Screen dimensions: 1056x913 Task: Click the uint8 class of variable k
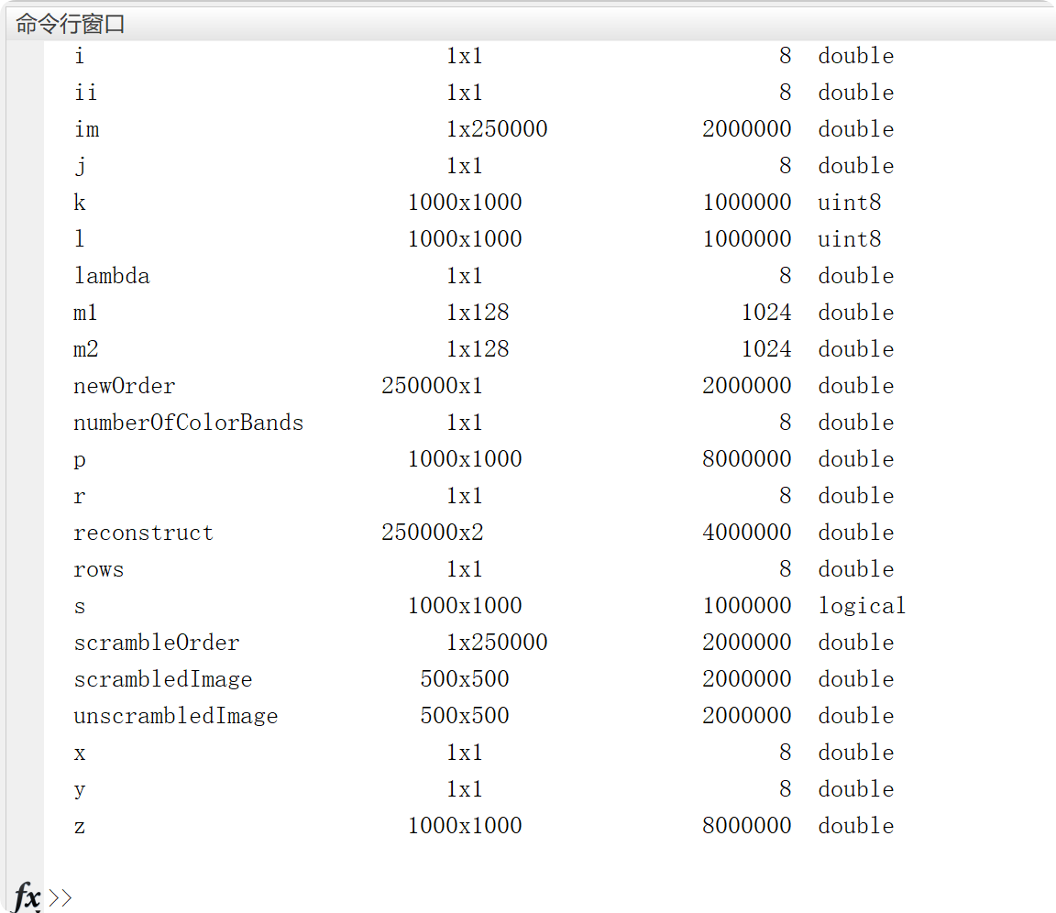coord(849,203)
